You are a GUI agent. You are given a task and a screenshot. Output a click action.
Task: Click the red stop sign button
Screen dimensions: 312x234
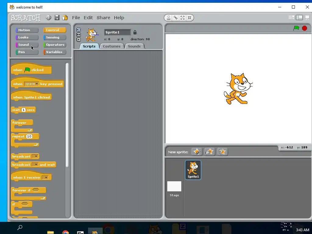click(x=304, y=28)
